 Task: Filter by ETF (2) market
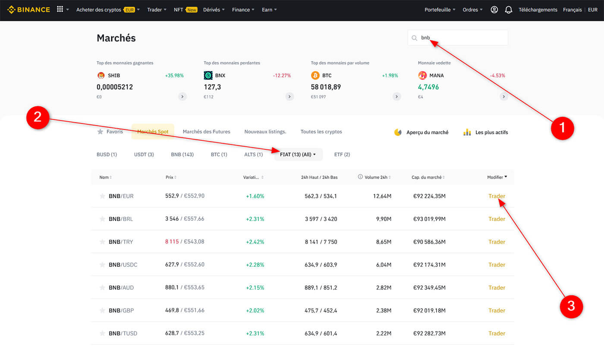click(342, 155)
